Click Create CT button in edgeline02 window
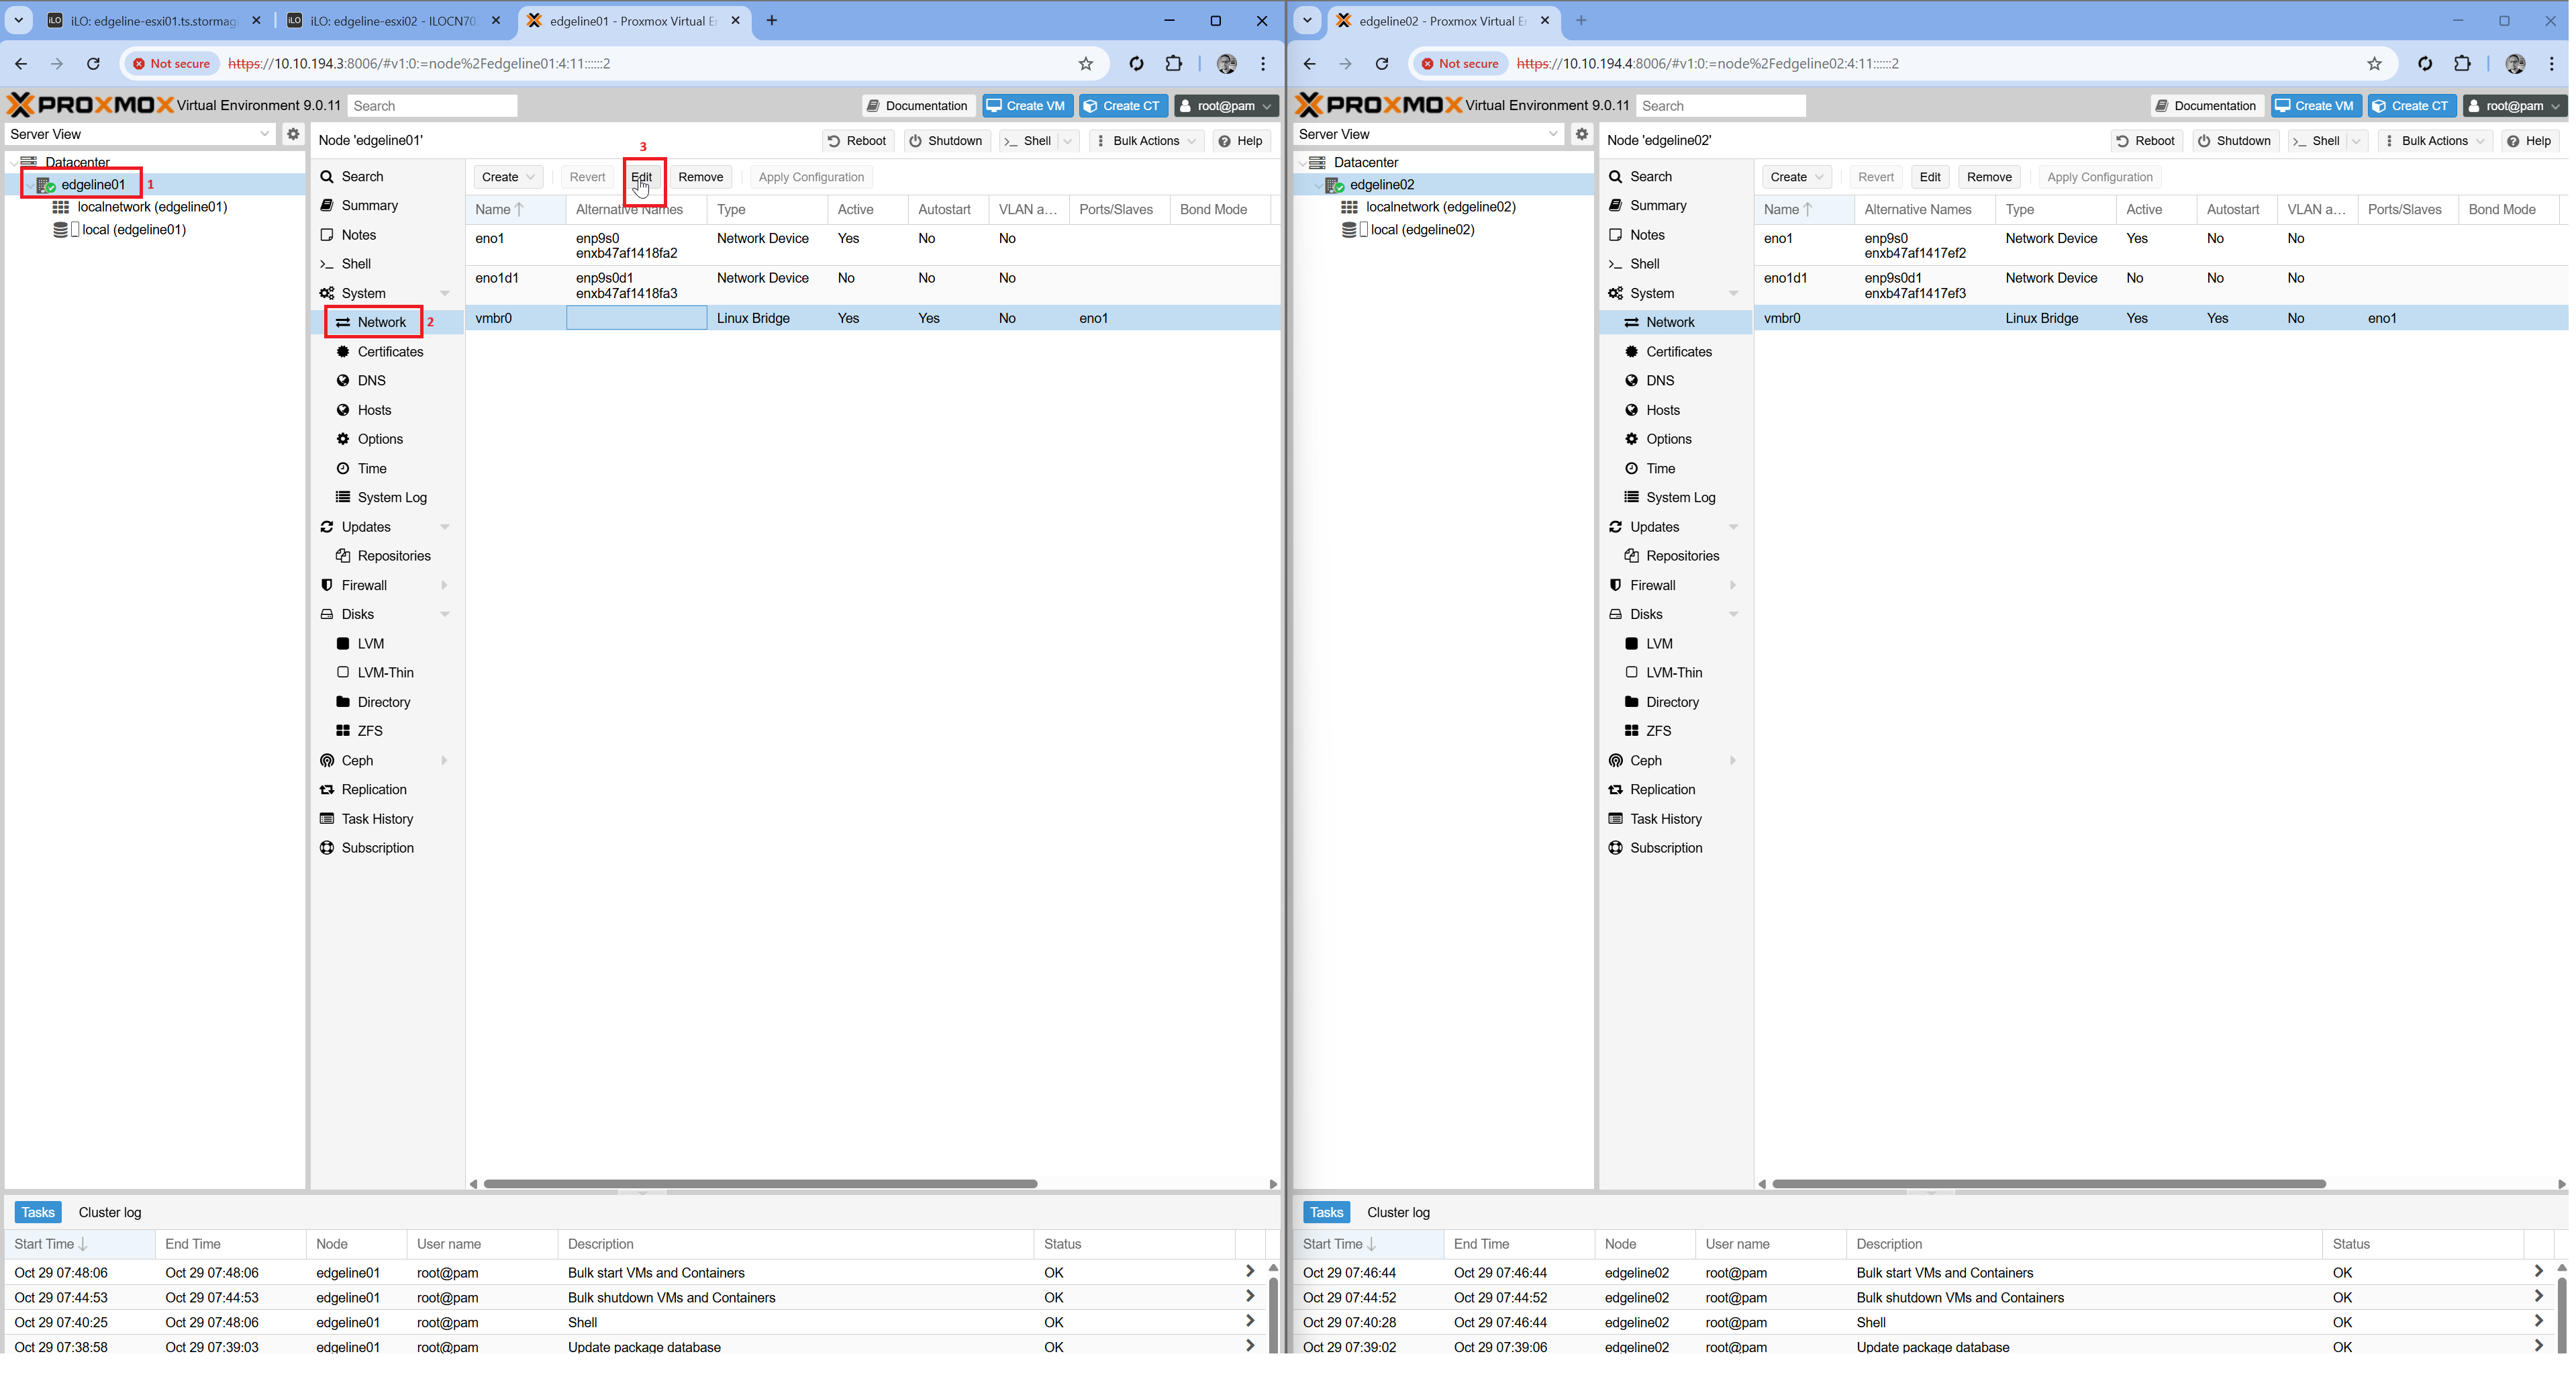2576x1385 pixels. (x=2411, y=106)
